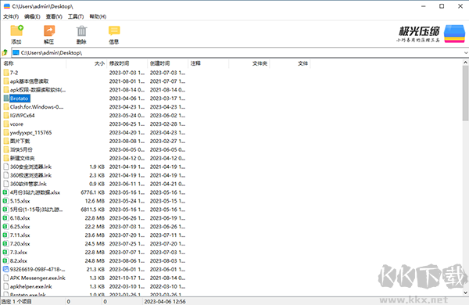This screenshot has height=305, width=469.
Task: Click the file list scrollbar thumb
Action: pyautogui.click(x=465, y=93)
